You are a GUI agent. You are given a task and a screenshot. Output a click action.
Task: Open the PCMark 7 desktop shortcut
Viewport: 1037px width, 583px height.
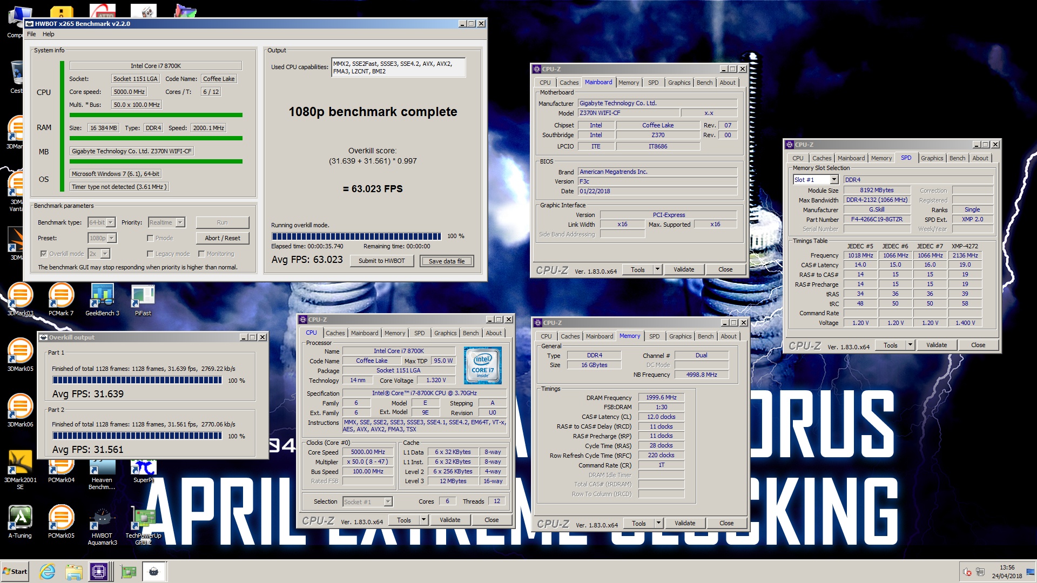(61, 299)
